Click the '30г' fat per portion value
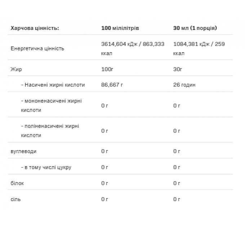Screen dimensions: 245x227 tap(178, 69)
